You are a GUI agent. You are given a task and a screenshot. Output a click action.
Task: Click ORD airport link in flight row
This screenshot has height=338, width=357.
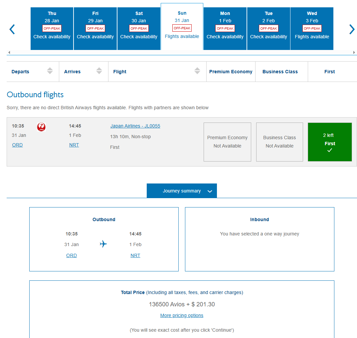point(17,145)
